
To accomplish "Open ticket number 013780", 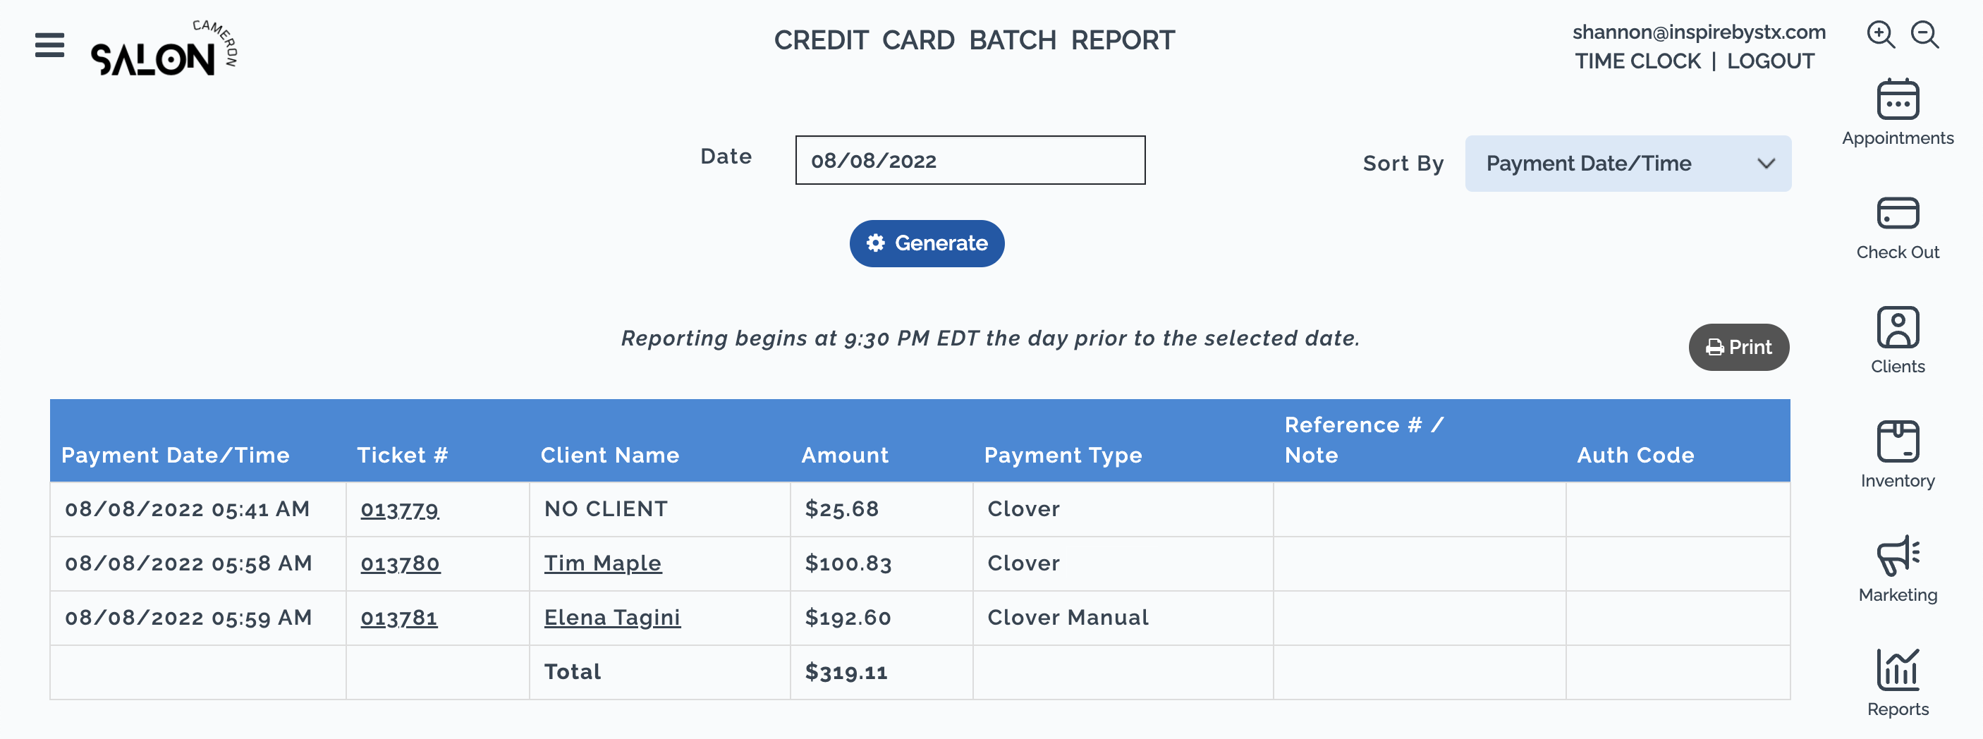I will (400, 563).
